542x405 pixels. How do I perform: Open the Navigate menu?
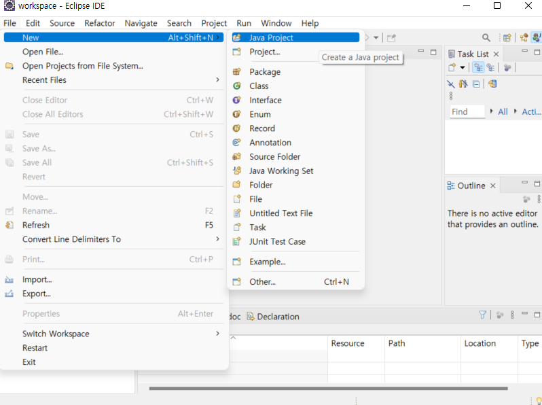coord(141,23)
